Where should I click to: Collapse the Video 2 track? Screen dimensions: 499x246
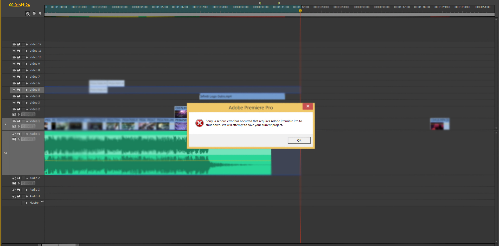click(27, 109)
